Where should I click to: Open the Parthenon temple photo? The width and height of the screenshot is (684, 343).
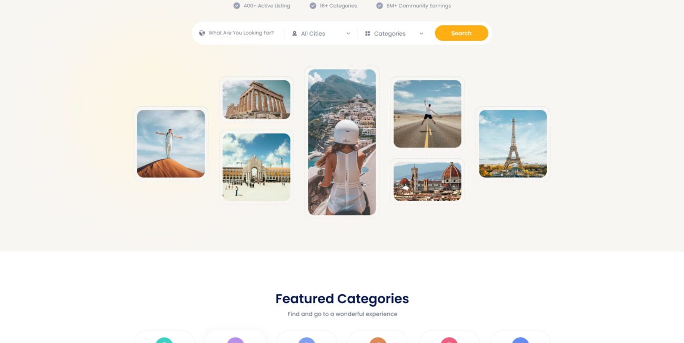(x=256, y=99)
